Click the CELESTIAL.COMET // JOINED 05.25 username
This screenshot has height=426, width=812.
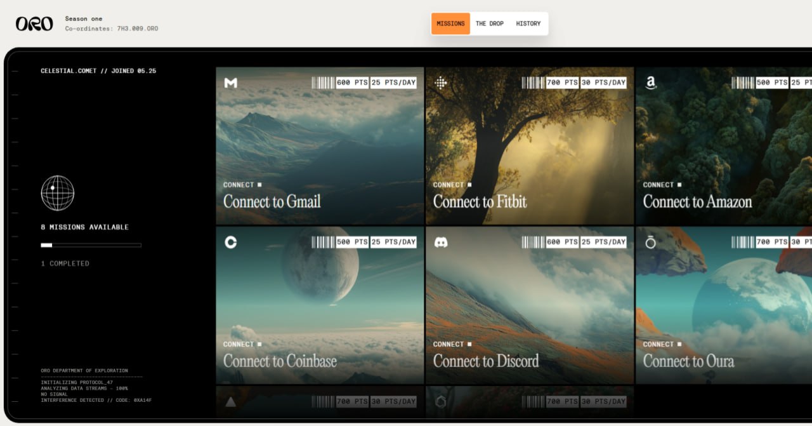coord(98,71)
